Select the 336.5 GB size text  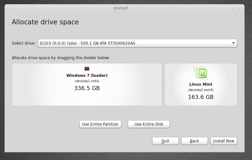coord(87,88)
